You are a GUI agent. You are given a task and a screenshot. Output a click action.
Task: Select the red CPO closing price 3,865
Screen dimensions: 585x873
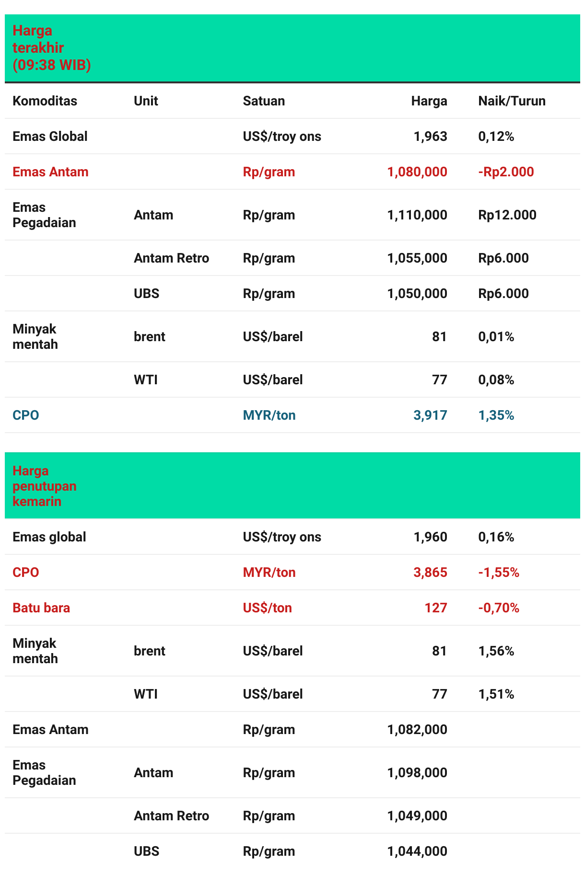(x=430, y=573)
